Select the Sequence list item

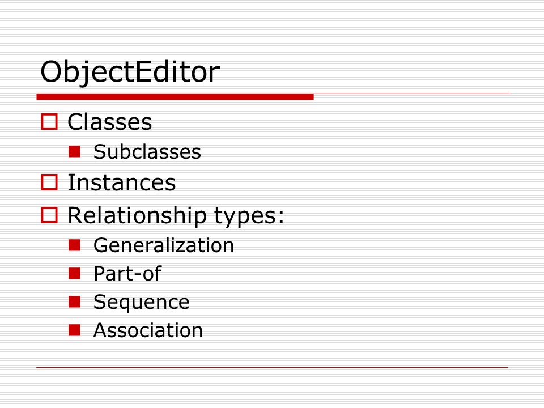(x=142, y=303)
